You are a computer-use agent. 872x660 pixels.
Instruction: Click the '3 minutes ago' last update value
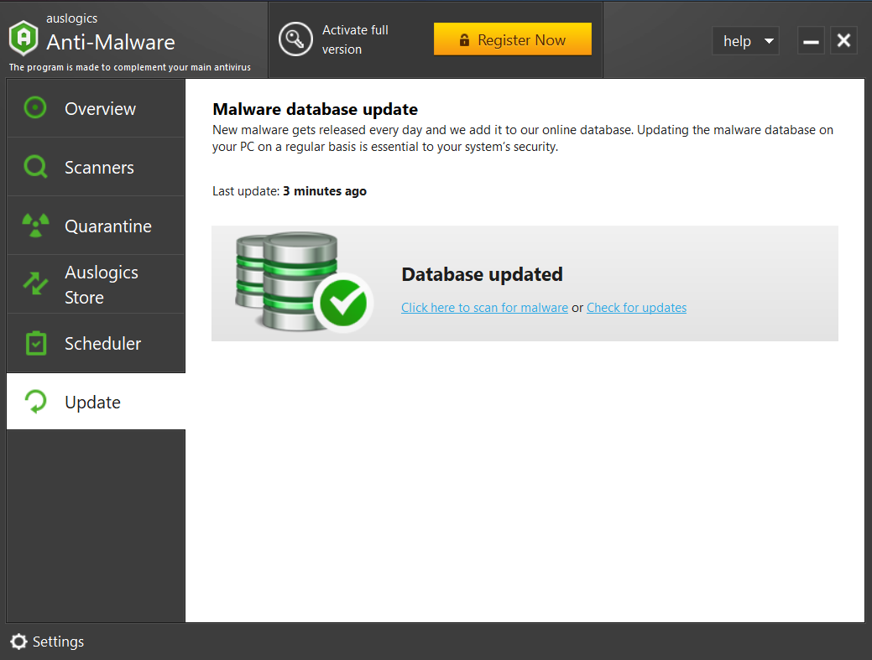click(325, 191)
